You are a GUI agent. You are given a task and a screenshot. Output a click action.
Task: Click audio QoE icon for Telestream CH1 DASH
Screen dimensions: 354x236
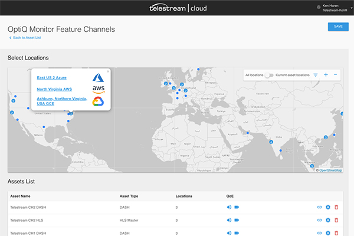229,233
